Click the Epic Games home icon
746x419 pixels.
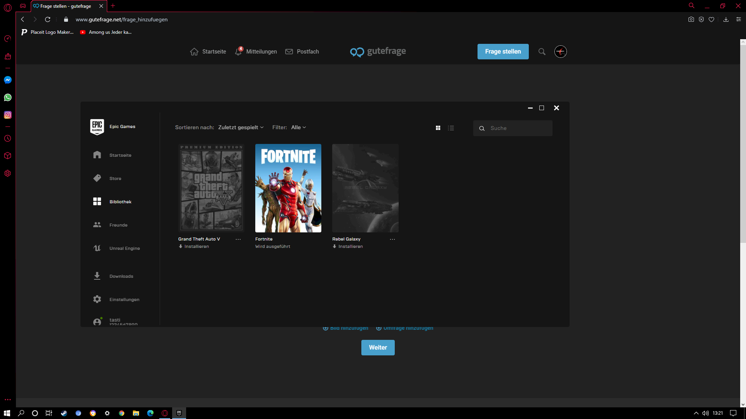pos(98,155)
